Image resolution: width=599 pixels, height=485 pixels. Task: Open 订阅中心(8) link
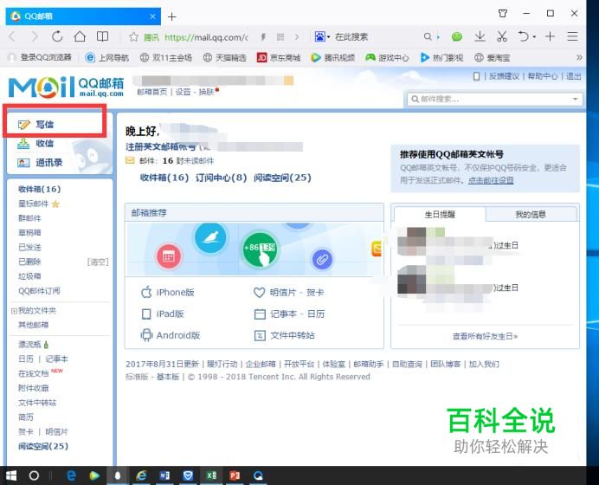222,178
